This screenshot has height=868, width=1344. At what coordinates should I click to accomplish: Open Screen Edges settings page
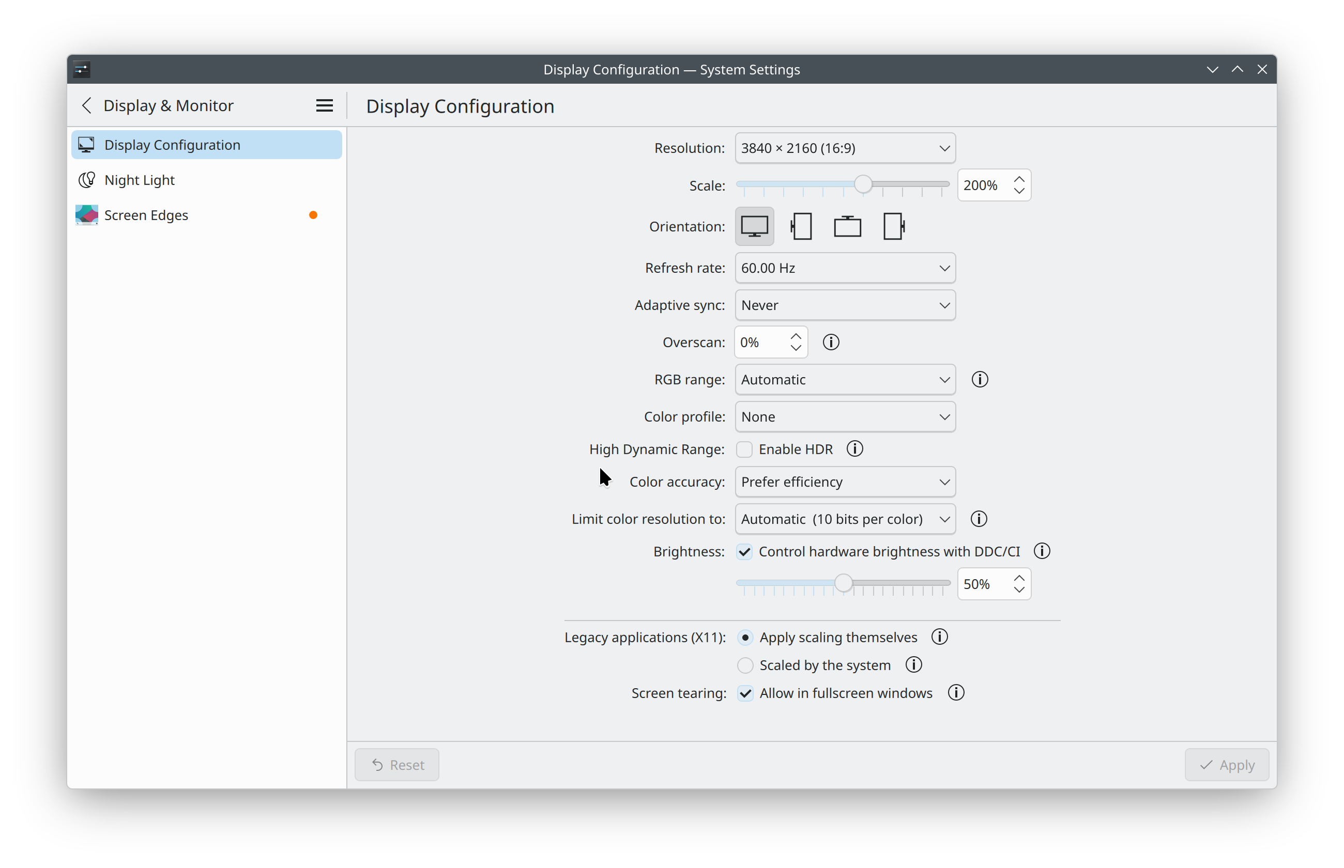[146, 215]
